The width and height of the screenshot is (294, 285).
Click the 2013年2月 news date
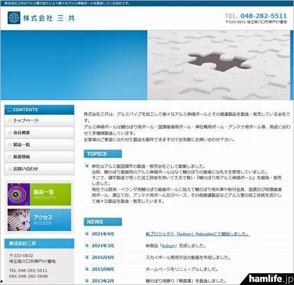103,281
